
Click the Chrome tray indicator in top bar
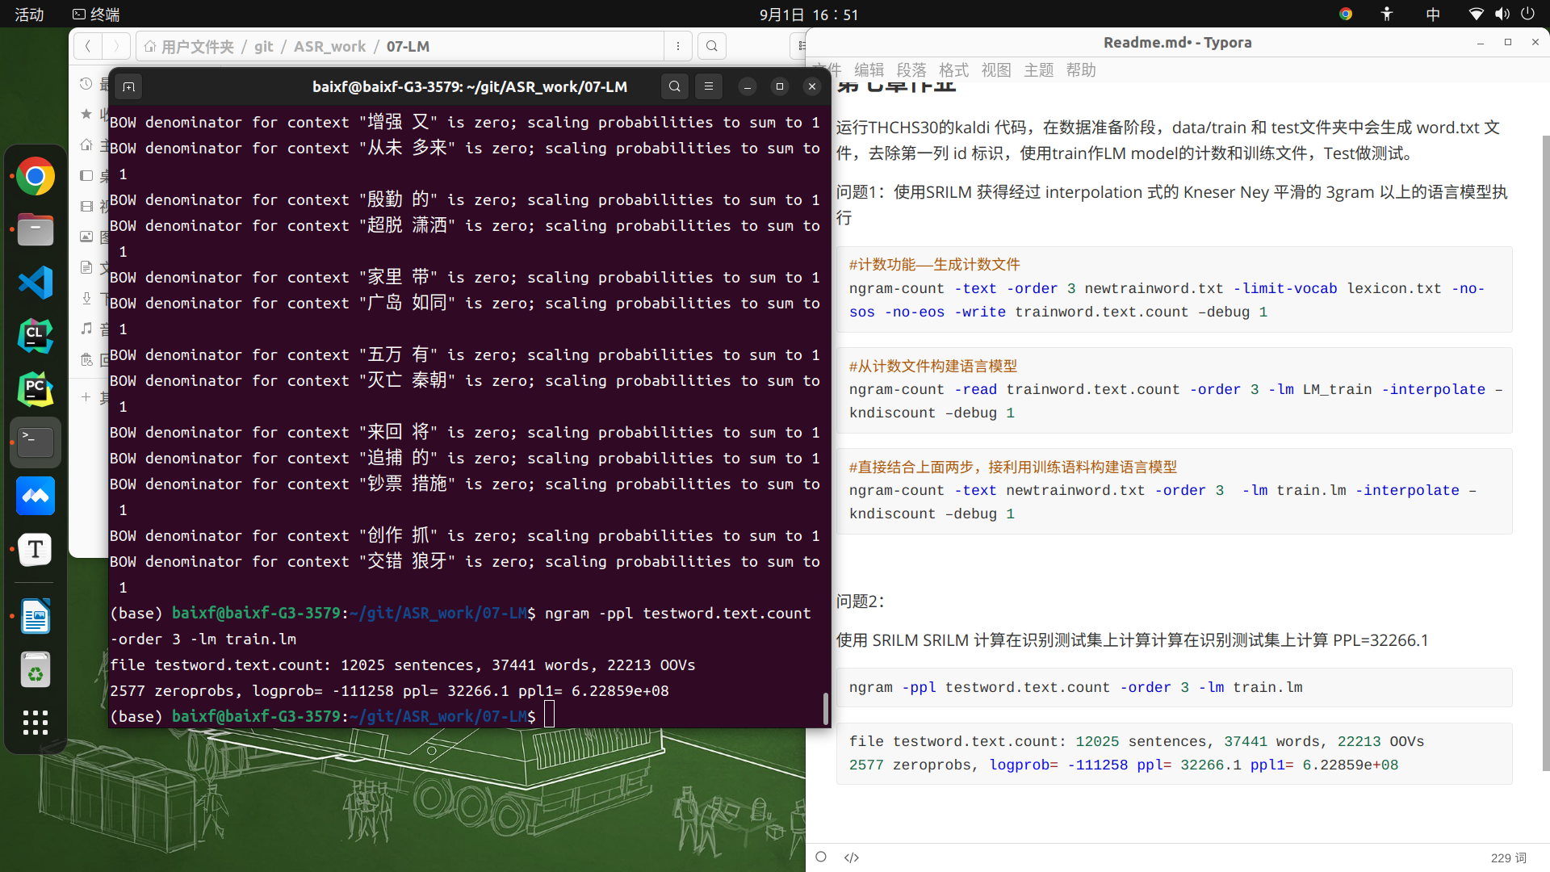(1346, 14)
